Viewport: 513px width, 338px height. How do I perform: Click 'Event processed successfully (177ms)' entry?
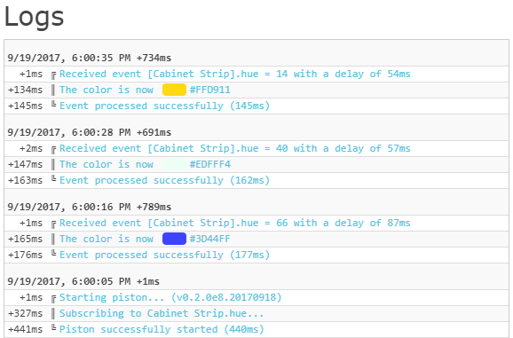coord(164,255)
